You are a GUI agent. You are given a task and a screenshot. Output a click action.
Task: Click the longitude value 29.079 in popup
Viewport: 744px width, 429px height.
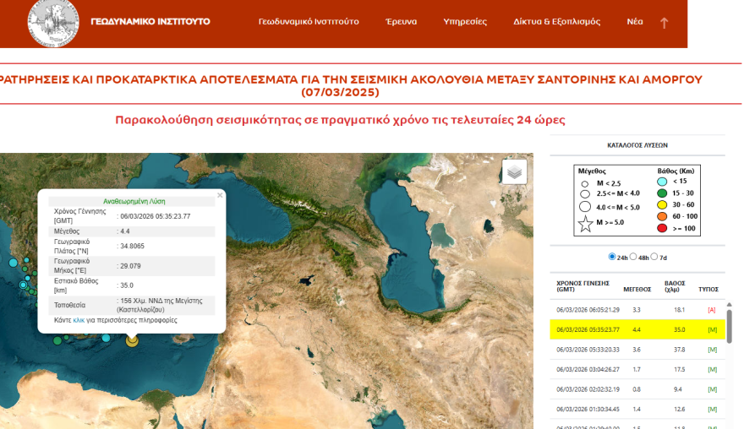click(130, 266)
